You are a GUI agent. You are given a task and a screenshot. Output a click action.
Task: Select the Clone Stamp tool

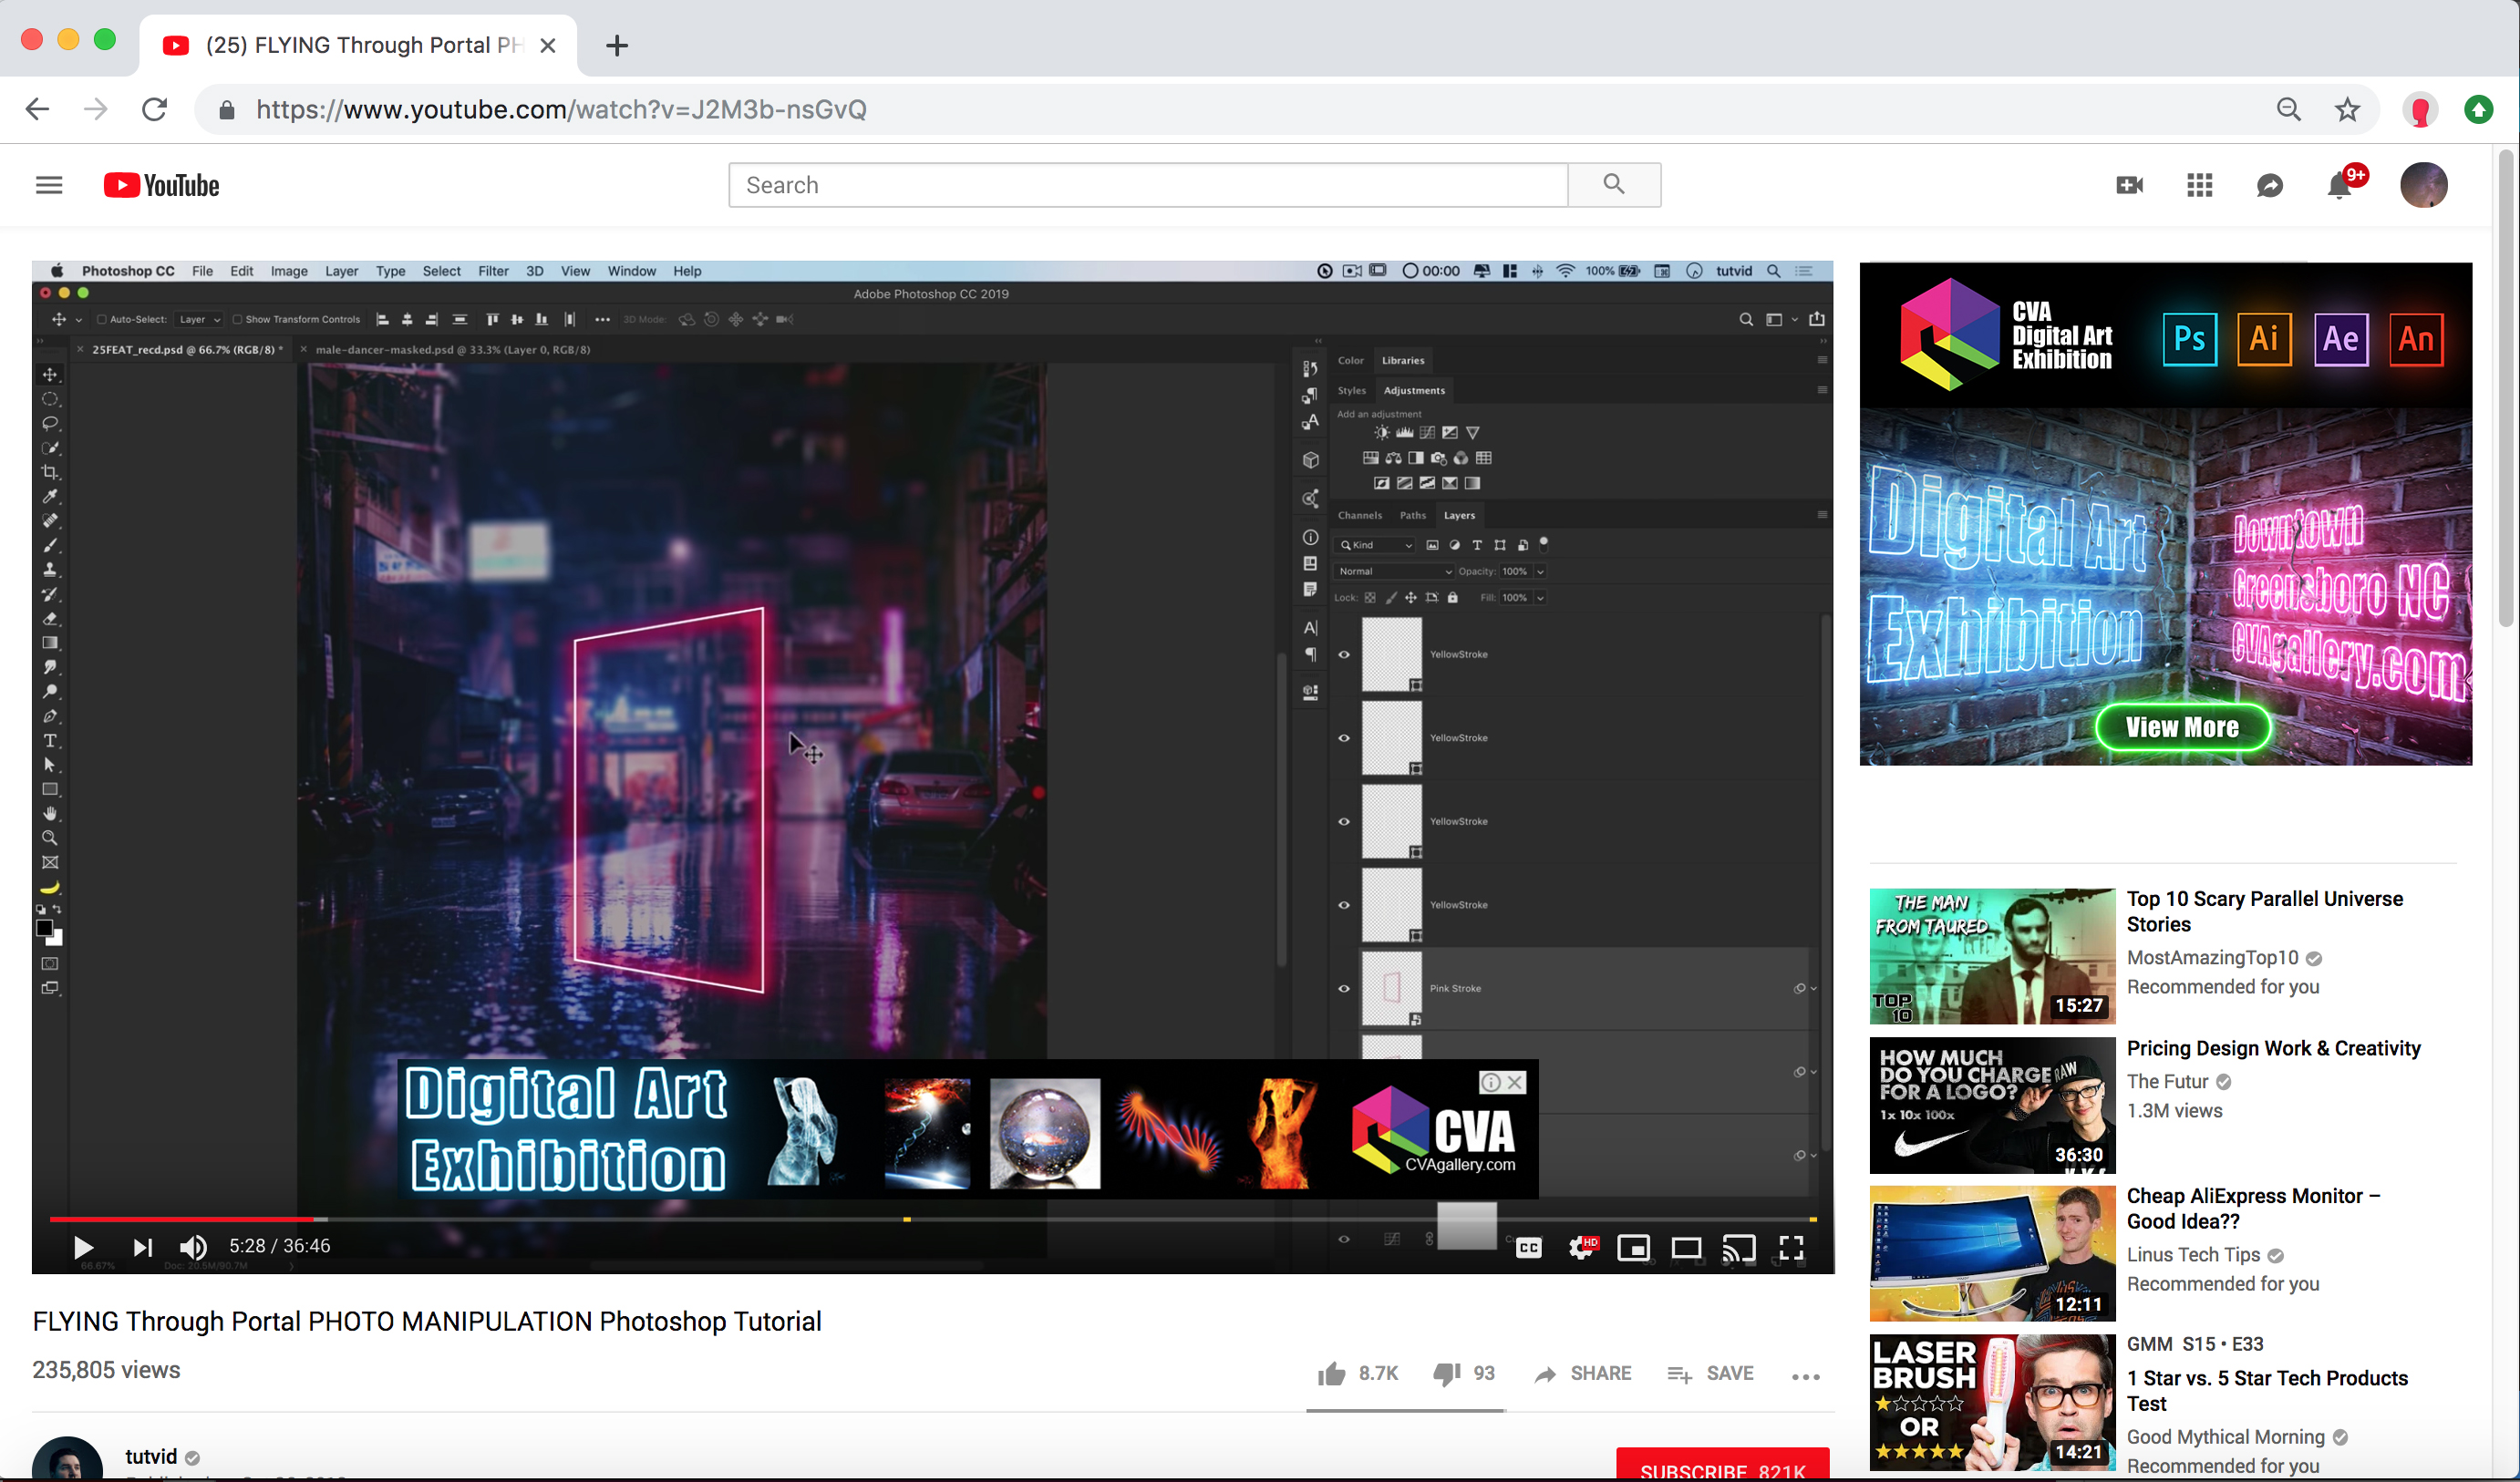pos(50,570)
